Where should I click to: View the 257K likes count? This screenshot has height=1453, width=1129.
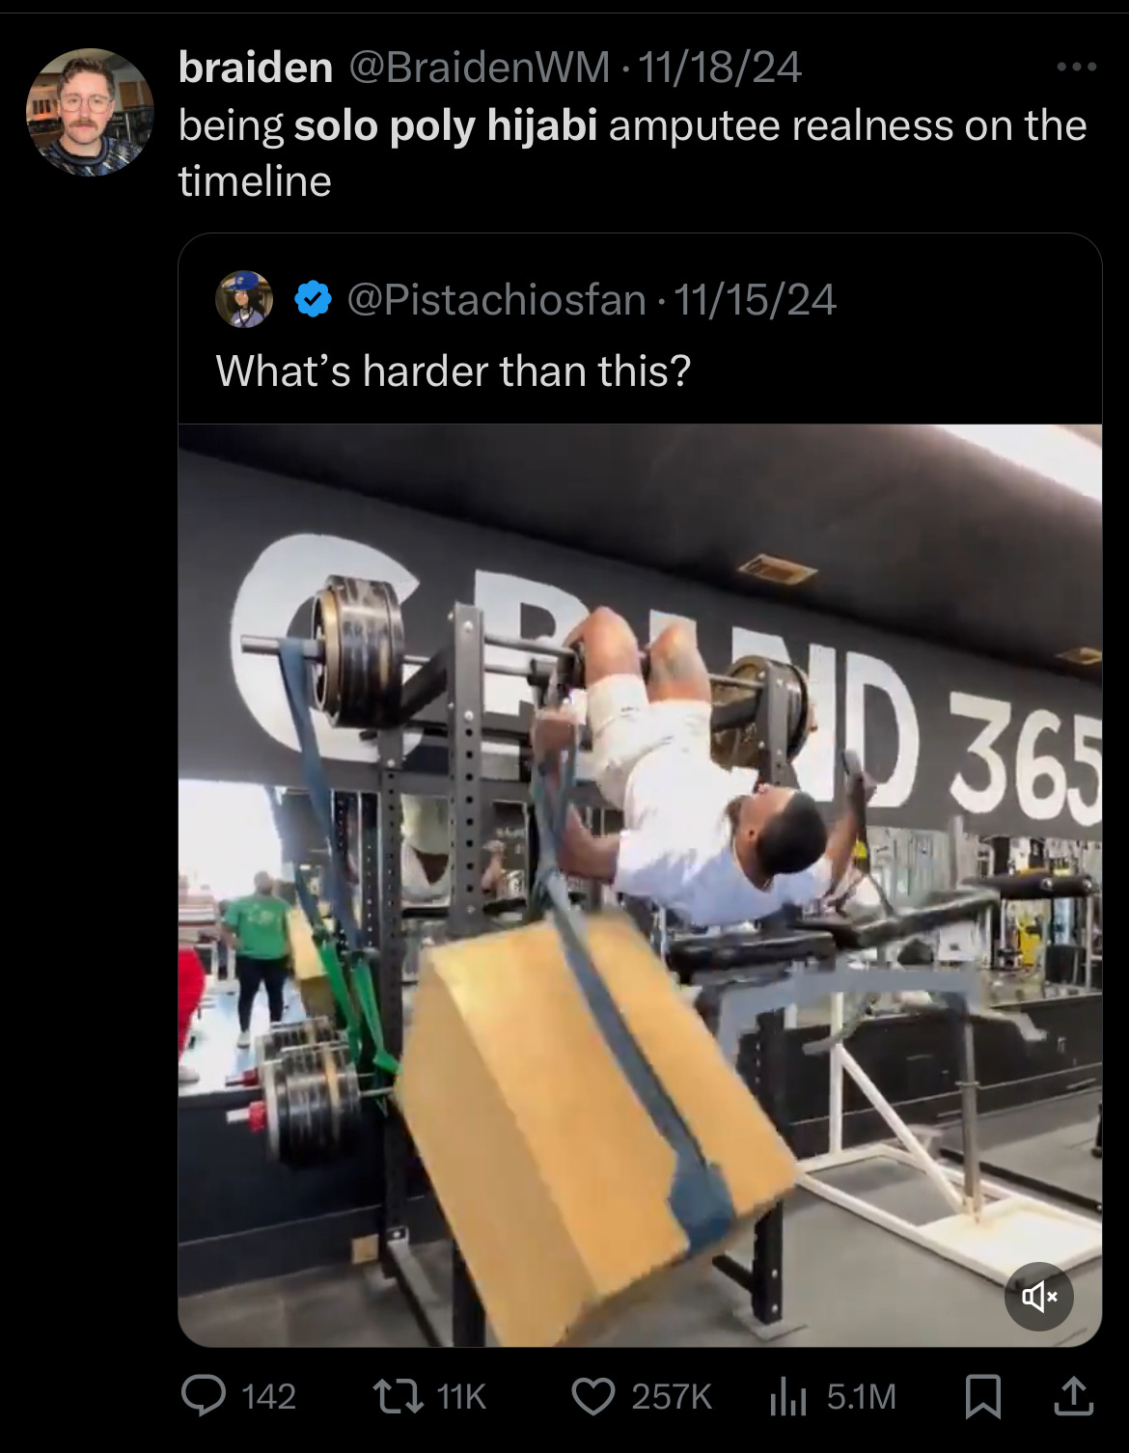click(672, 1396)
